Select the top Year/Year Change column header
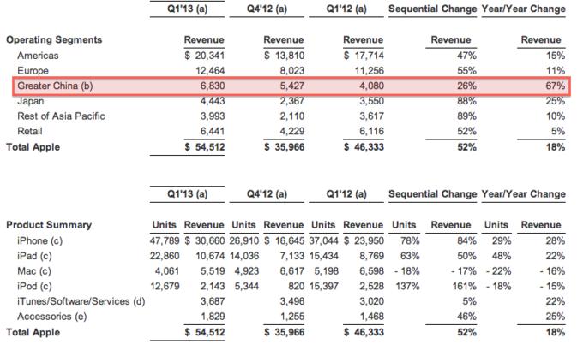Viewport: 583px width, 350px height. 524,9
